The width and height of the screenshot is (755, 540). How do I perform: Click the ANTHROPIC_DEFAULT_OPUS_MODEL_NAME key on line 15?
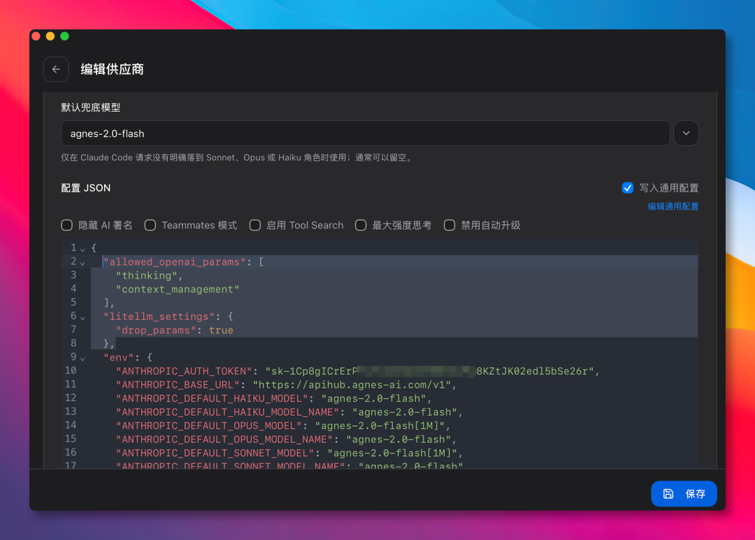[224, 439]
